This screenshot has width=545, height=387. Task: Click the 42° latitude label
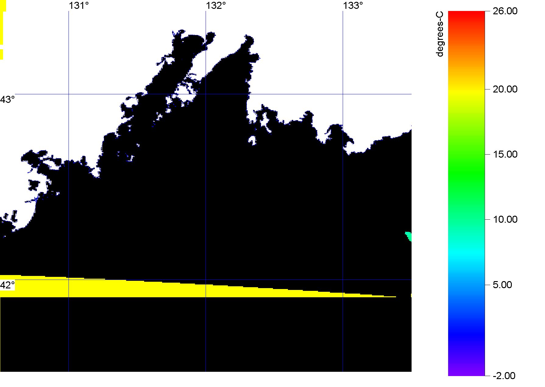click(x=7, y=285)
